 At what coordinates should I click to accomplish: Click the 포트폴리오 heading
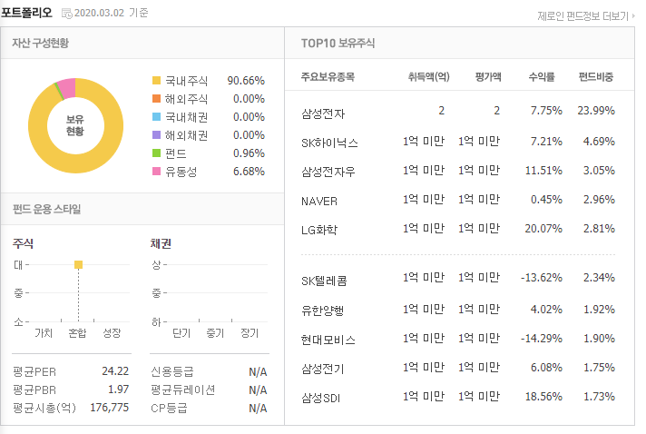click(26, 13)
